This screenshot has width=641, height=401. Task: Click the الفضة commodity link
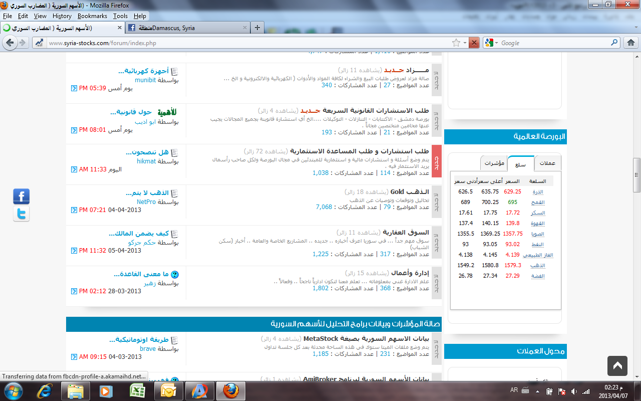point(538,276)
